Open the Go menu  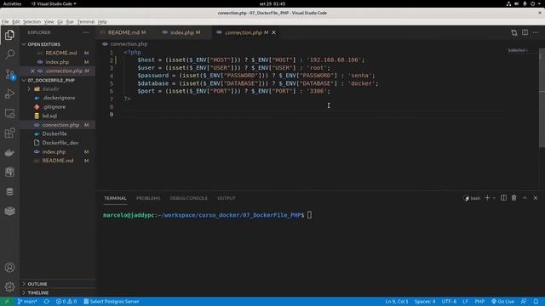click(60, 21)
